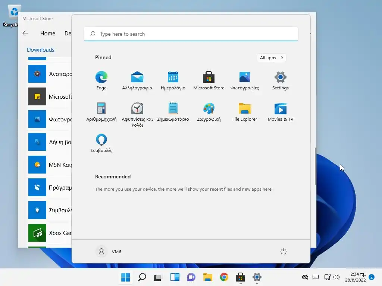Open Task View on the taskbar
The width and height of the screenshot is (382, 286).
pyautogui.click(x=158, y=277)
